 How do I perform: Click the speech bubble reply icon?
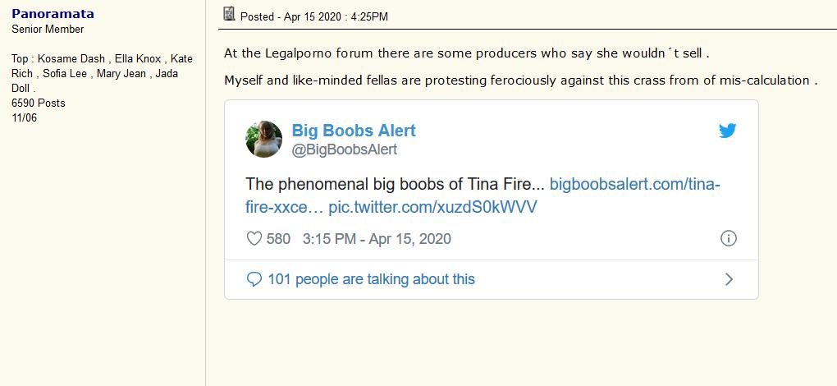coord(254,279)
